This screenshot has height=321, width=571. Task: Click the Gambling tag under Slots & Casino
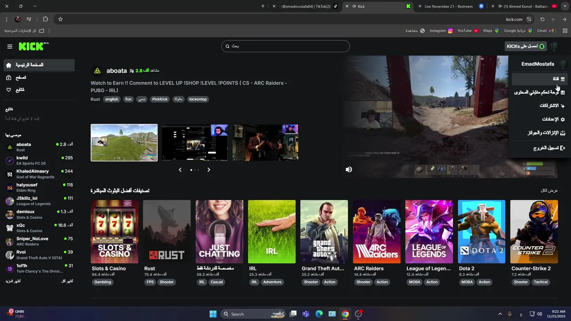tap(103, 282)
